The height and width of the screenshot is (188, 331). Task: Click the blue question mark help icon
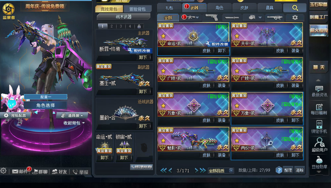279,170
